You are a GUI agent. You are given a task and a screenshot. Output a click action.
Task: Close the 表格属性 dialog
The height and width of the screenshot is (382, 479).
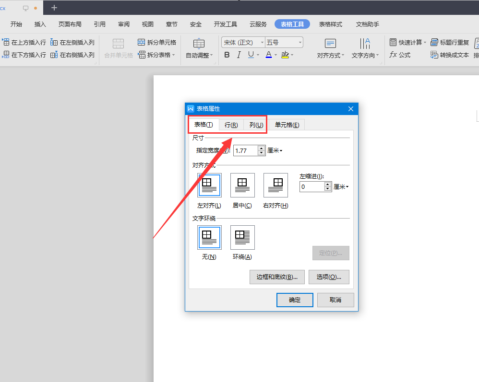pos(351,109)
